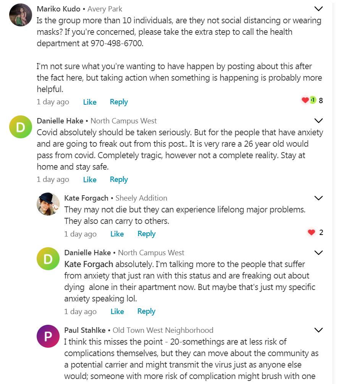341x384 pixels.
Task: Reply to Mariko Kudo's comment
Action: coord(119,102)
